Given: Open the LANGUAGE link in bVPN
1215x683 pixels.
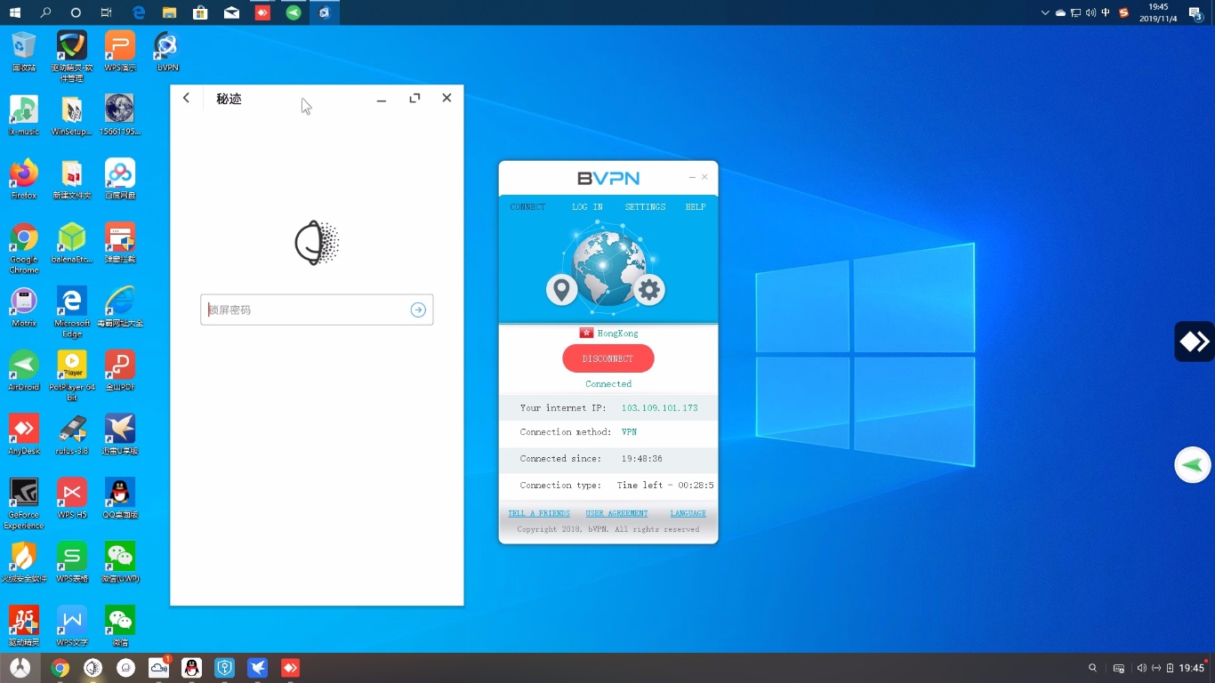Looking at the screenshot, I should [688, 513].
